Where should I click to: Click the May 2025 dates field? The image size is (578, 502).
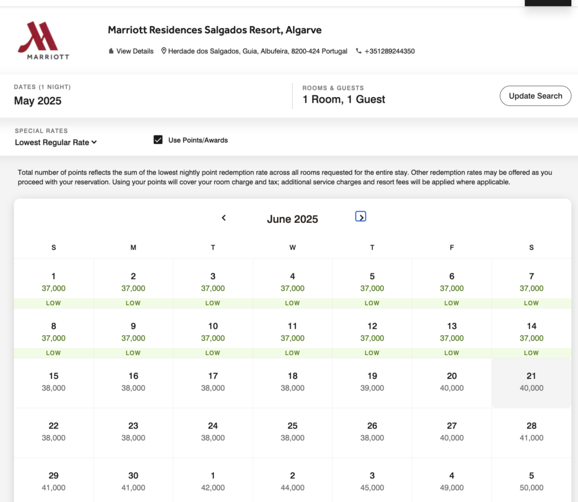[38, 100]
